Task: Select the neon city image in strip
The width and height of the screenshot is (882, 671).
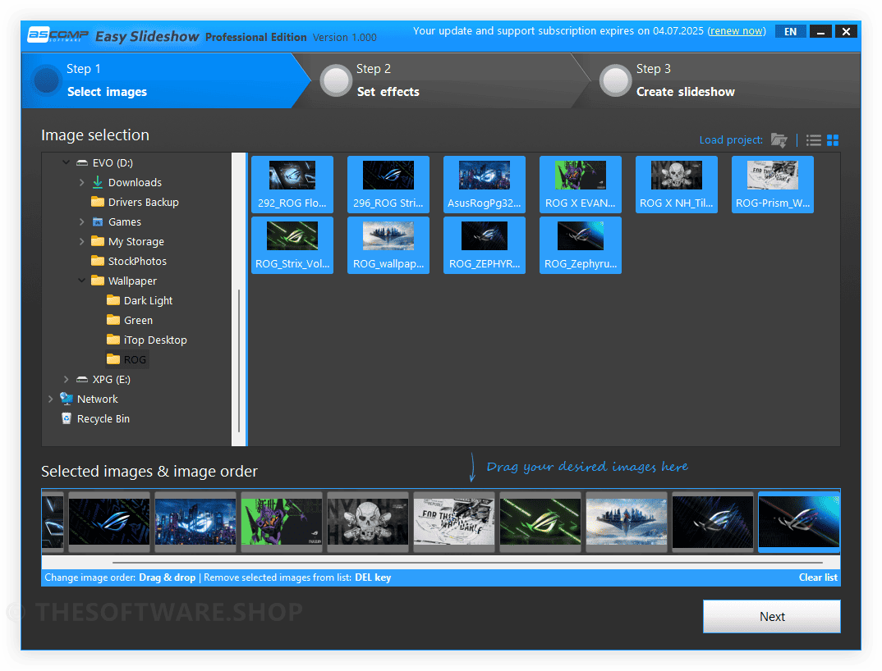Action: pos(195,522)
